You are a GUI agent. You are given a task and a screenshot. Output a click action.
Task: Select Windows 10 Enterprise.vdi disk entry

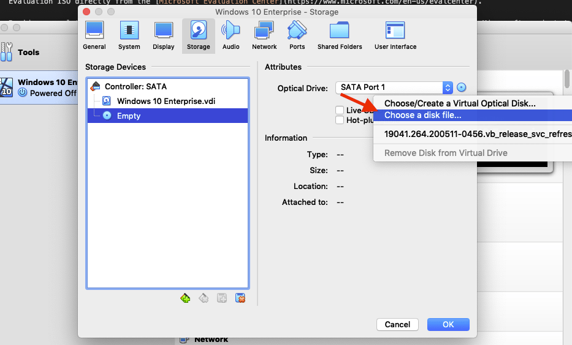[166, 101]
